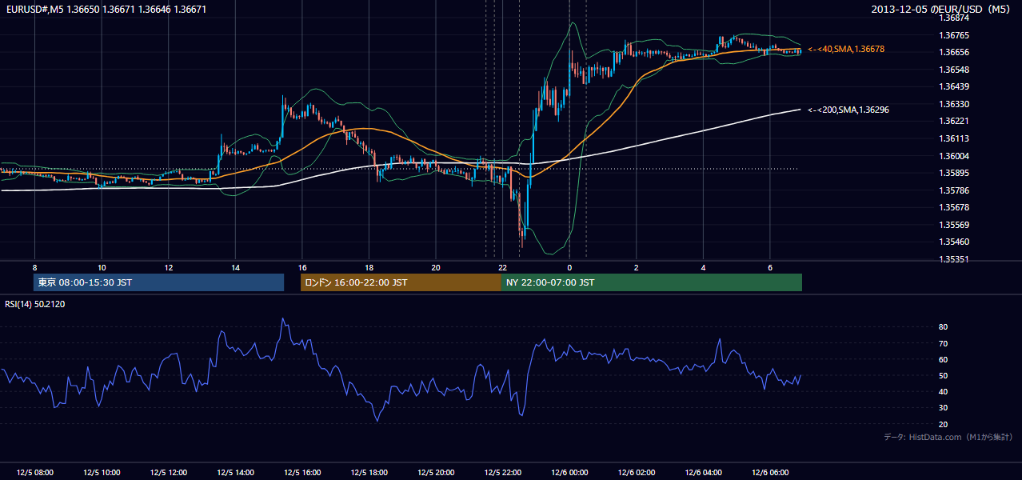Click hour label 8 below price chart
The height and width of the screenshot is (480, 1022).
tap(34, 267)
